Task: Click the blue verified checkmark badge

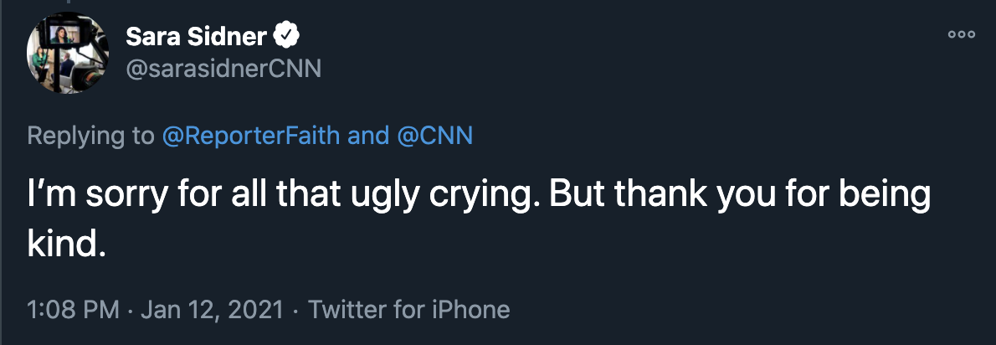Action: (x=286, y=37)
